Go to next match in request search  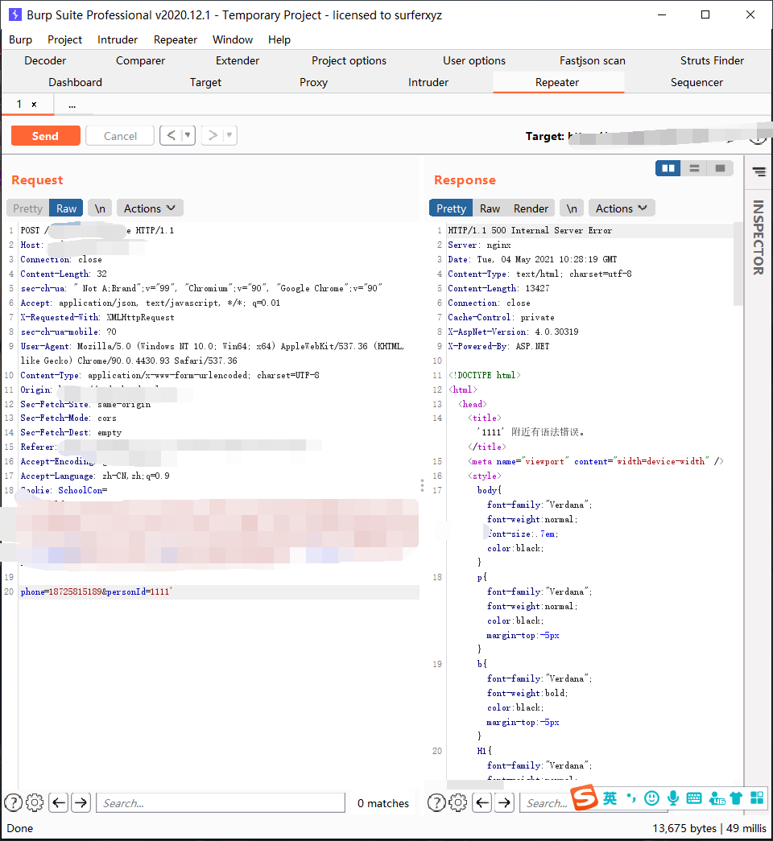pyautogui.click(x=81, y=802)
